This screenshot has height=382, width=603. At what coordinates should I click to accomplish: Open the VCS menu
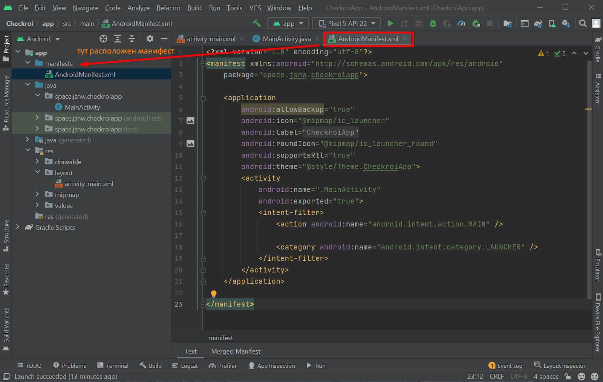255,8
